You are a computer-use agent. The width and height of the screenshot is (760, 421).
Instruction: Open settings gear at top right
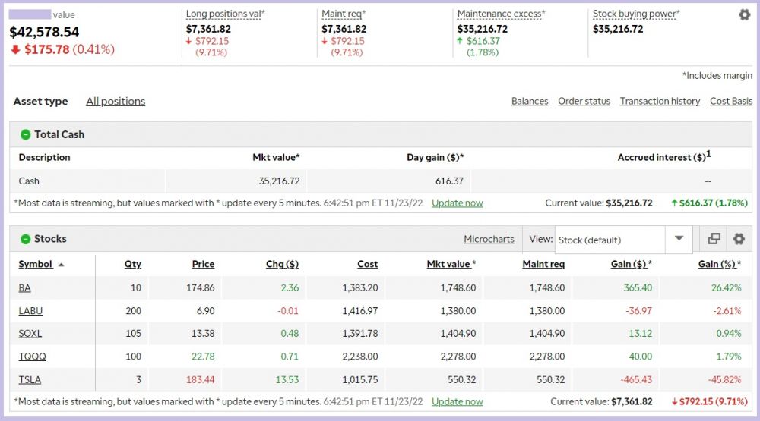[x=744, y=14]
